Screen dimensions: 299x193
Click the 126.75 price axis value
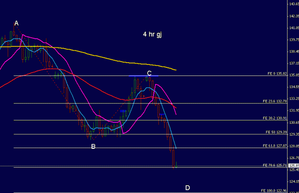click(x=294, y=158)
